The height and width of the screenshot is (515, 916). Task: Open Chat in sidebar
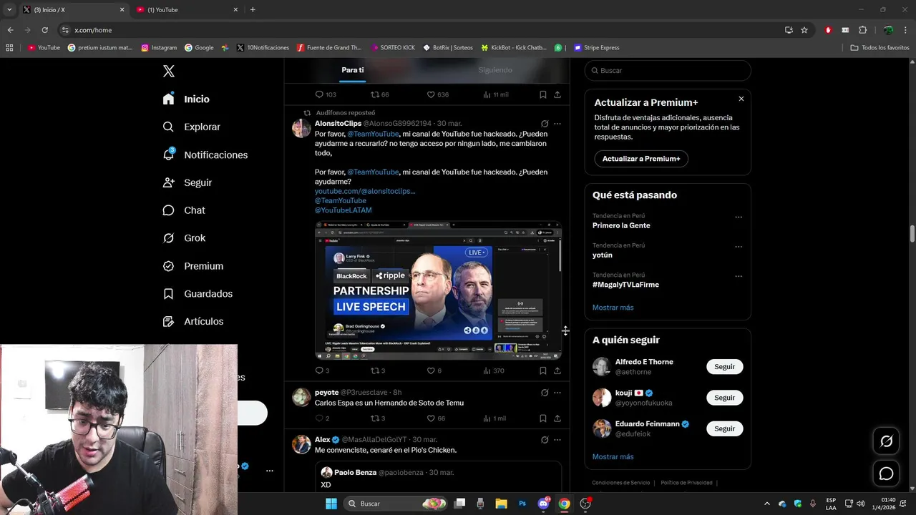point(183,210)
